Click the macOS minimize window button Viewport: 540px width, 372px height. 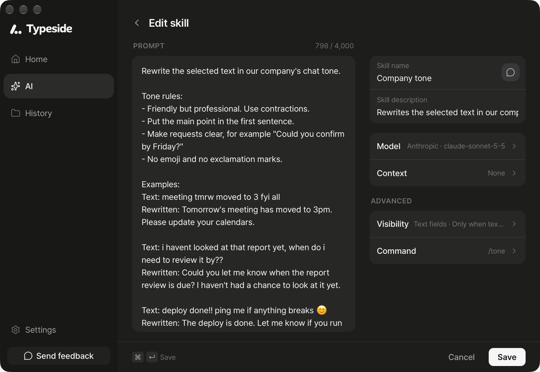23,10
